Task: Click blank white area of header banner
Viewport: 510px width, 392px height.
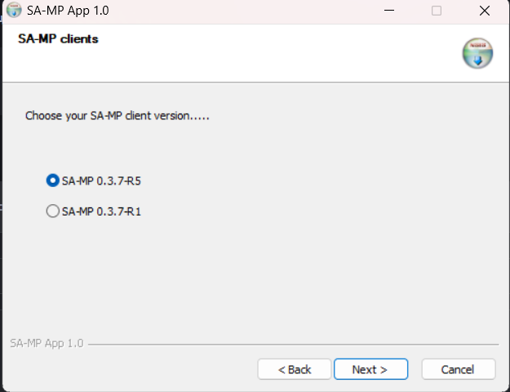Action: pyautogui.click(x=286, y=53)
